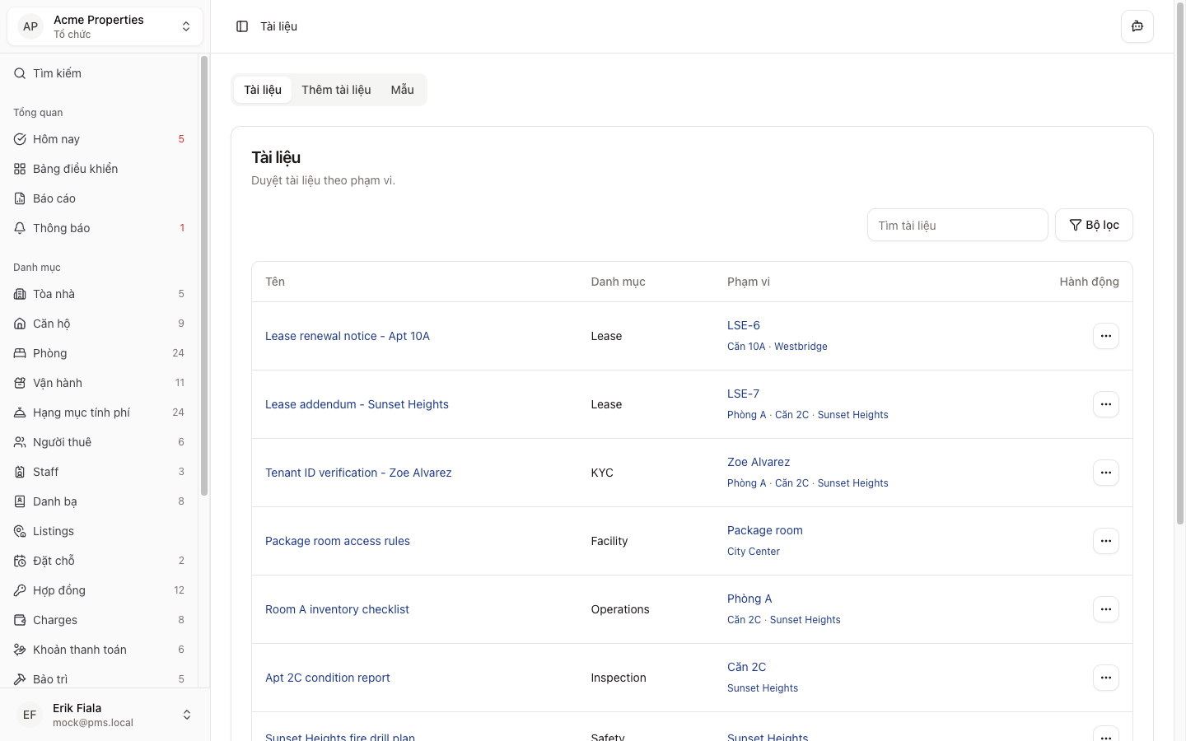Click the Hôm nay check-circle icon
1186x741 pixels.
20,139
